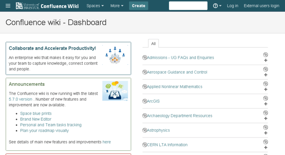Click plus icon in Astrophysics row

pyautogui.click(x=266, y=133)
